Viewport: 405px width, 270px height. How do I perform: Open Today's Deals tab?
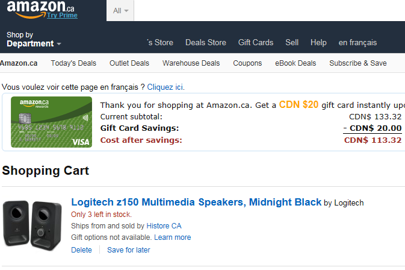[73, 63]
